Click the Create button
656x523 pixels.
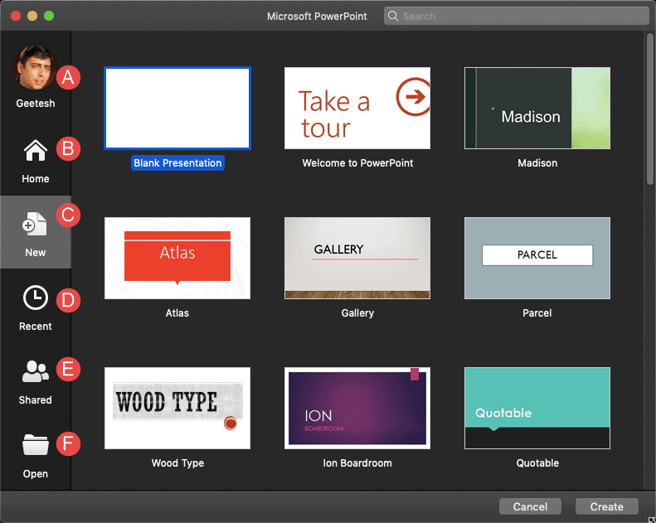pos(606,506)
